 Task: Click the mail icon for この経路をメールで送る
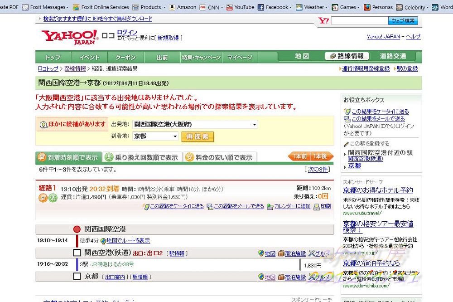[210, 206]
